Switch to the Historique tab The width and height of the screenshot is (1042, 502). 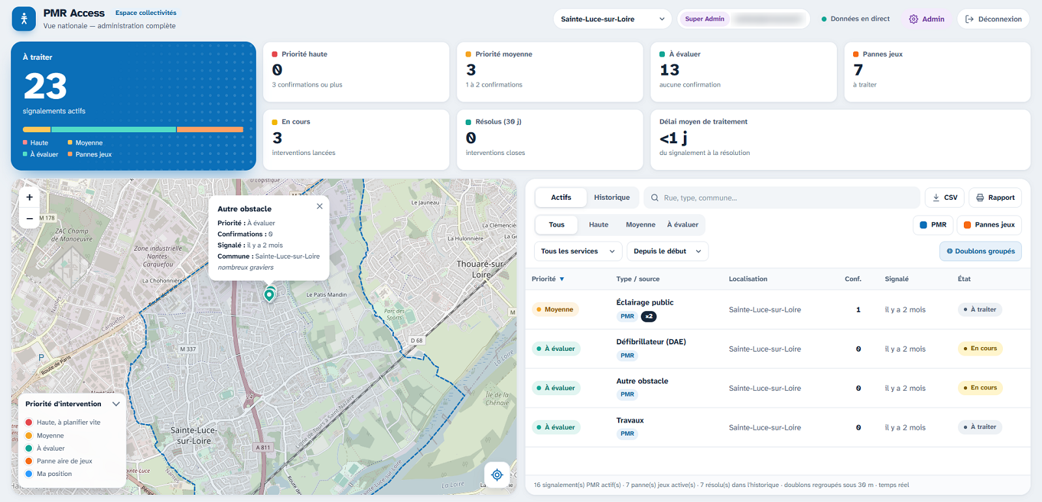(x=612, y=197)
